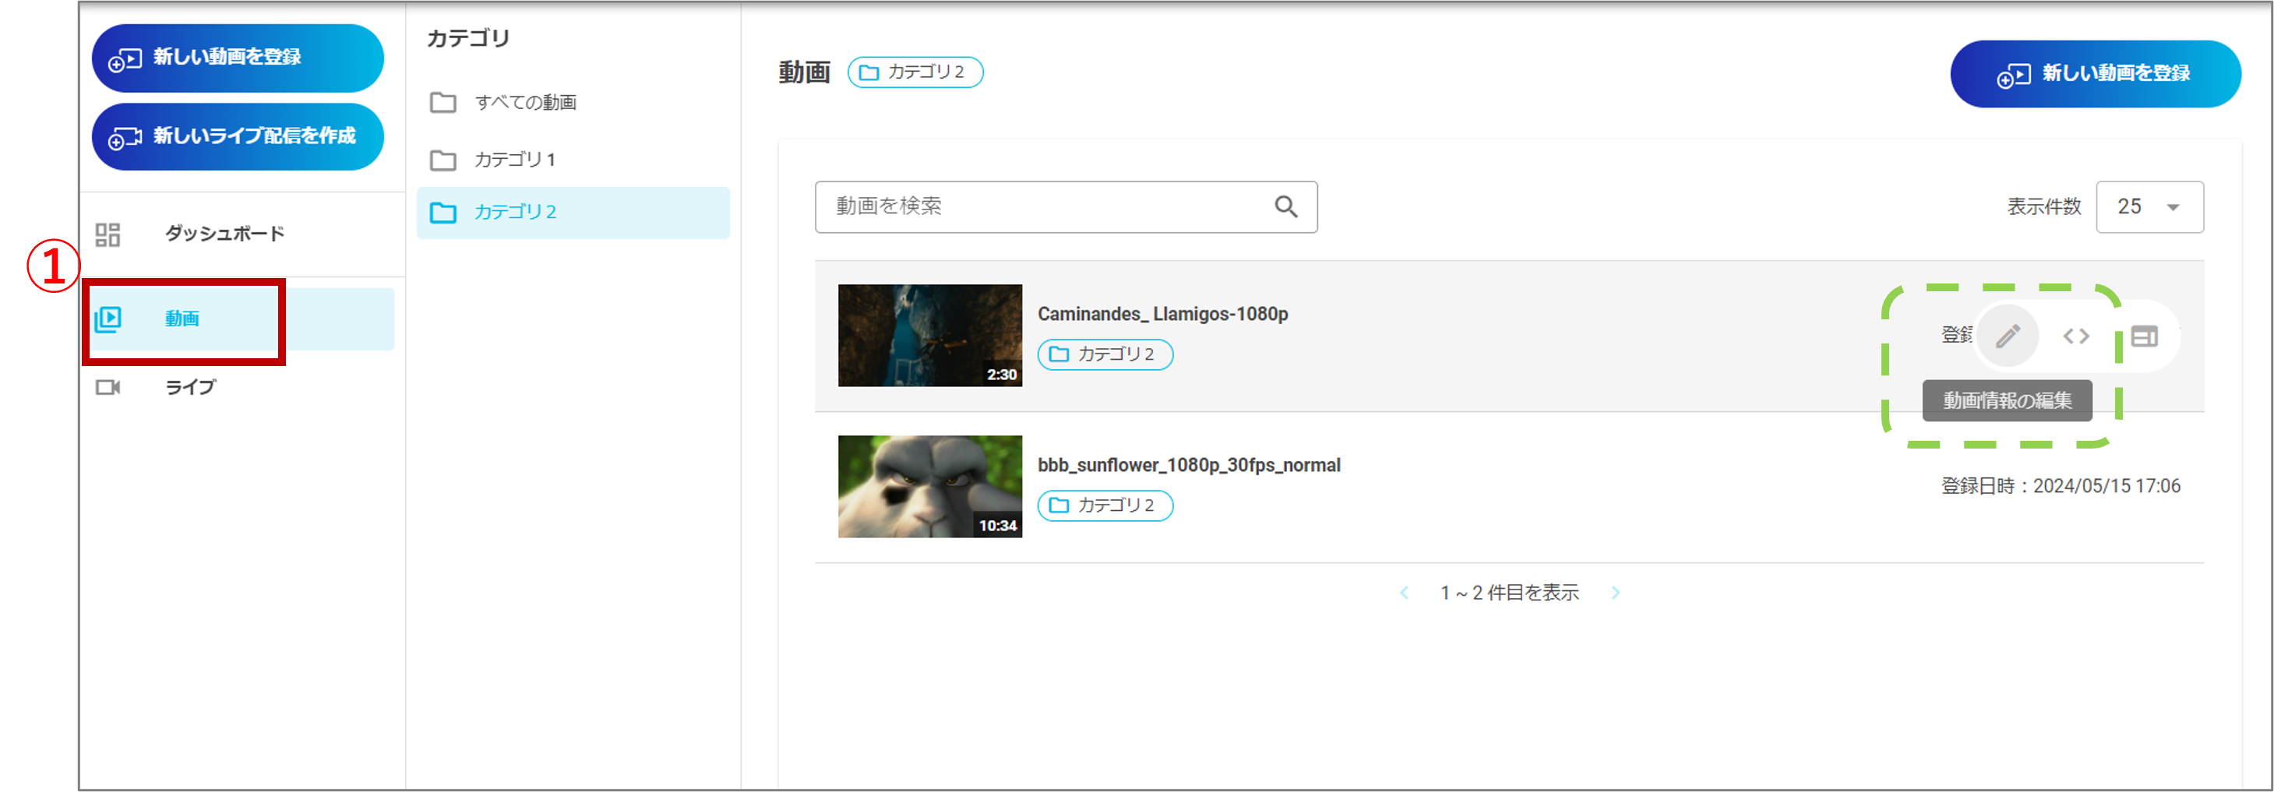Open the Caminandes Llamigos video thumbnail
Image resolution: width=2274 pixels, height=792 pixels.
click(929, 336)
